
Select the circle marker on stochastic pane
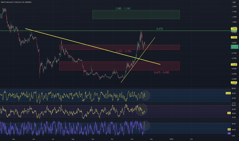click(x=145, y=126)
